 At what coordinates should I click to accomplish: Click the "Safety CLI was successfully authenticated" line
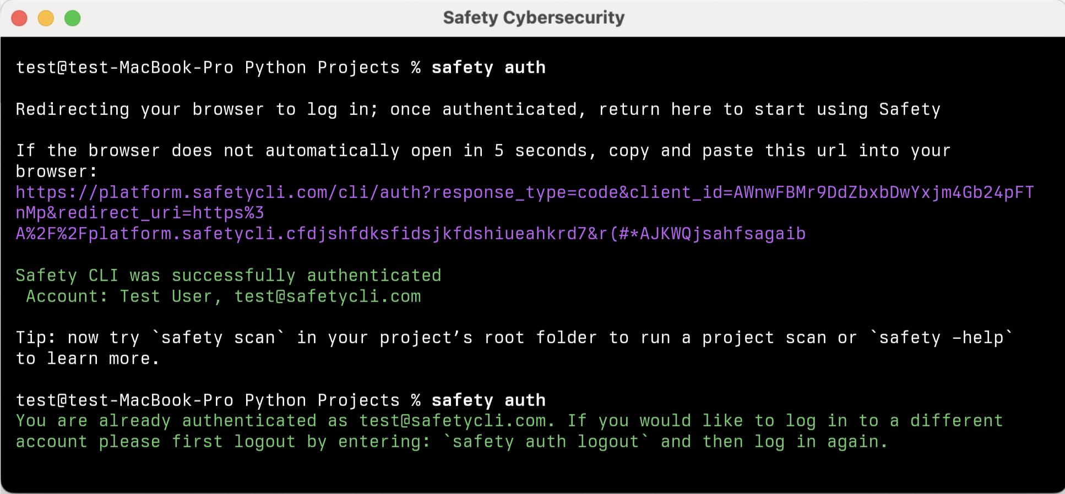coord(228,276)
